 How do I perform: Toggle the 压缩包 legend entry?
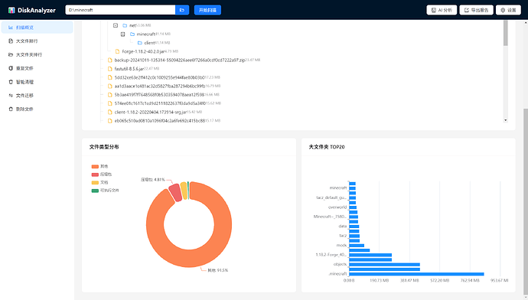pos(101,174)
